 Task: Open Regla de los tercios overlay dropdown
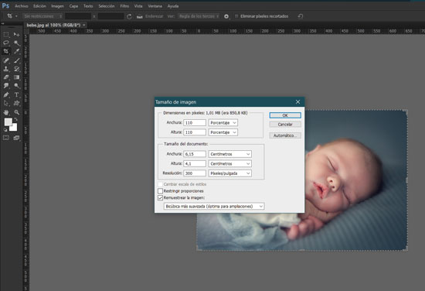tap(199, 16)
